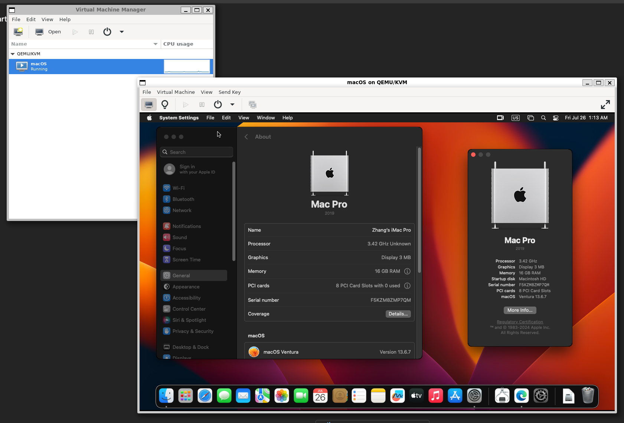
Task: Click the pause icon in macOS viewer toolbar
Action: pos(202,105)
